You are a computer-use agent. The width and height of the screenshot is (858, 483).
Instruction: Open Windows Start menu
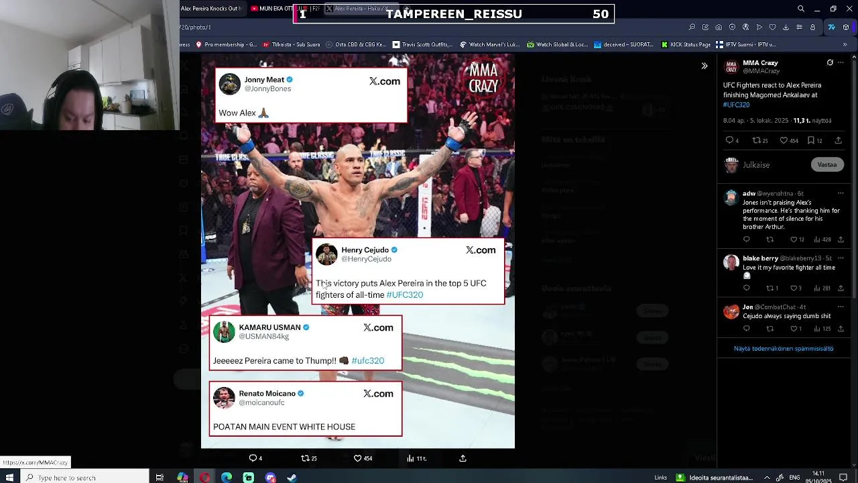click(x=9, y=478)
